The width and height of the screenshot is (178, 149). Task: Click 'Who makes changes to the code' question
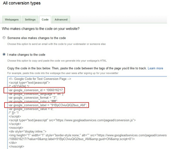point(41,29)
